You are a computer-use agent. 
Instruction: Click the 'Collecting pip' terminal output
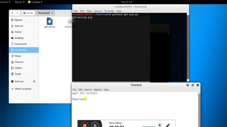pos(82,17)
